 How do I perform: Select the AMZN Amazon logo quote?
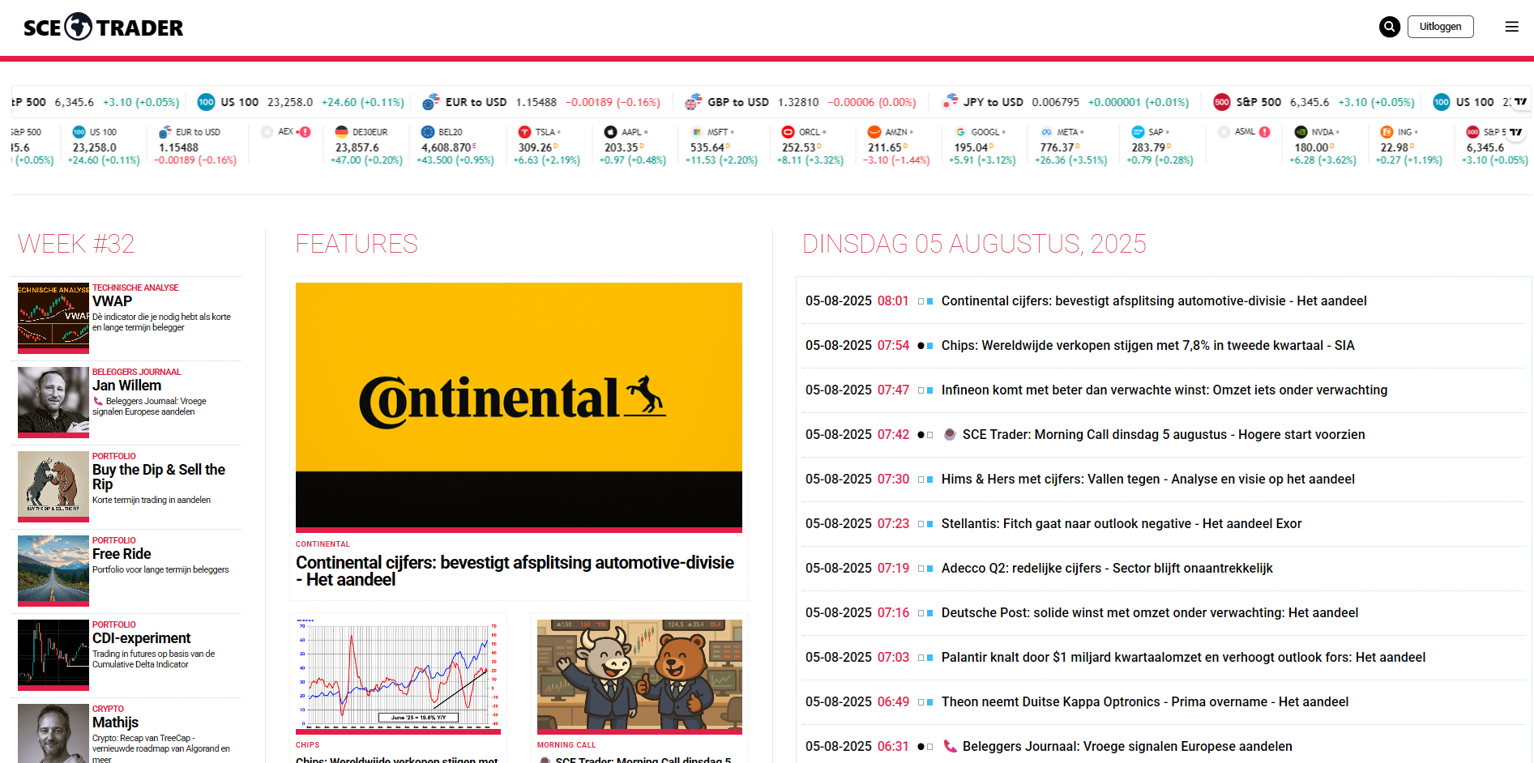click(896, 146)
